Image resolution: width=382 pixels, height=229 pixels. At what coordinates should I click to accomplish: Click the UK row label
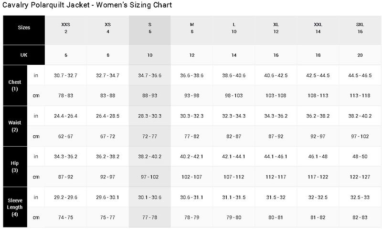pos(24,55)
